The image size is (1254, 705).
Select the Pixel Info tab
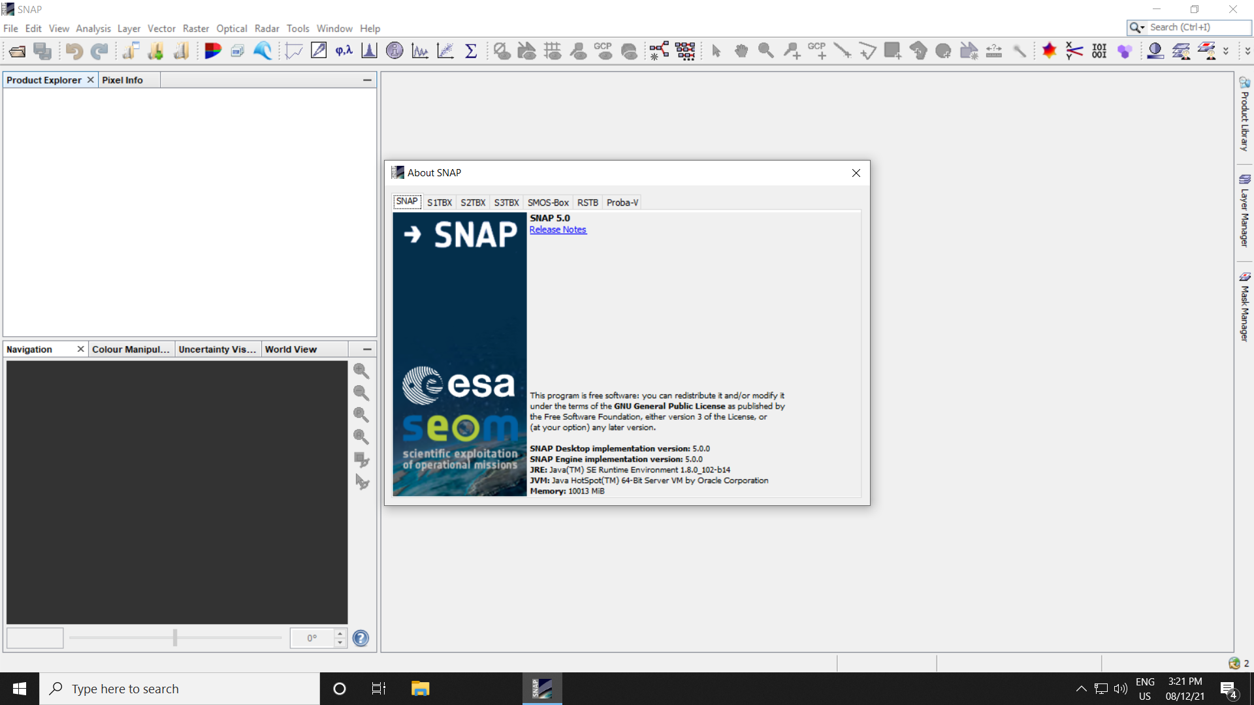[x=122, y=80]
